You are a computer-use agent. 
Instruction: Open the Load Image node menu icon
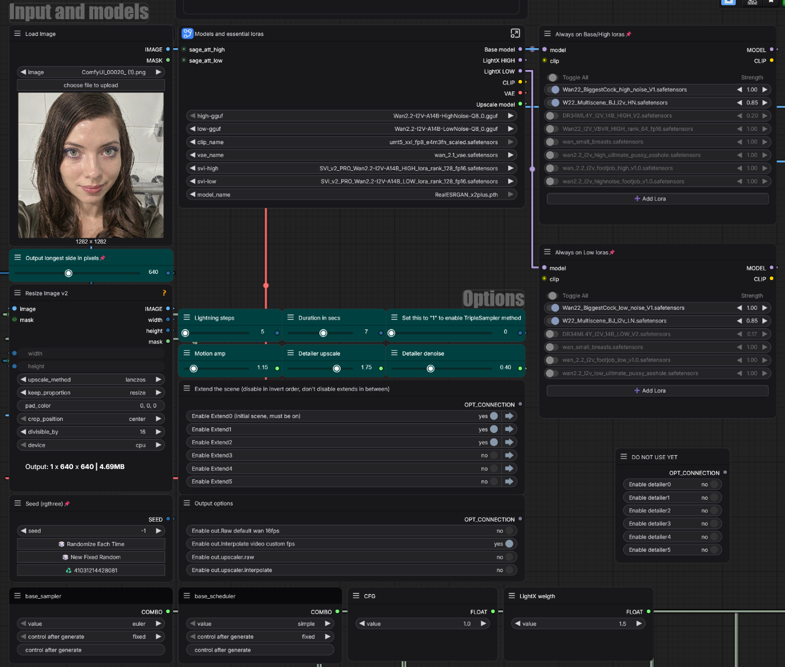17,34
